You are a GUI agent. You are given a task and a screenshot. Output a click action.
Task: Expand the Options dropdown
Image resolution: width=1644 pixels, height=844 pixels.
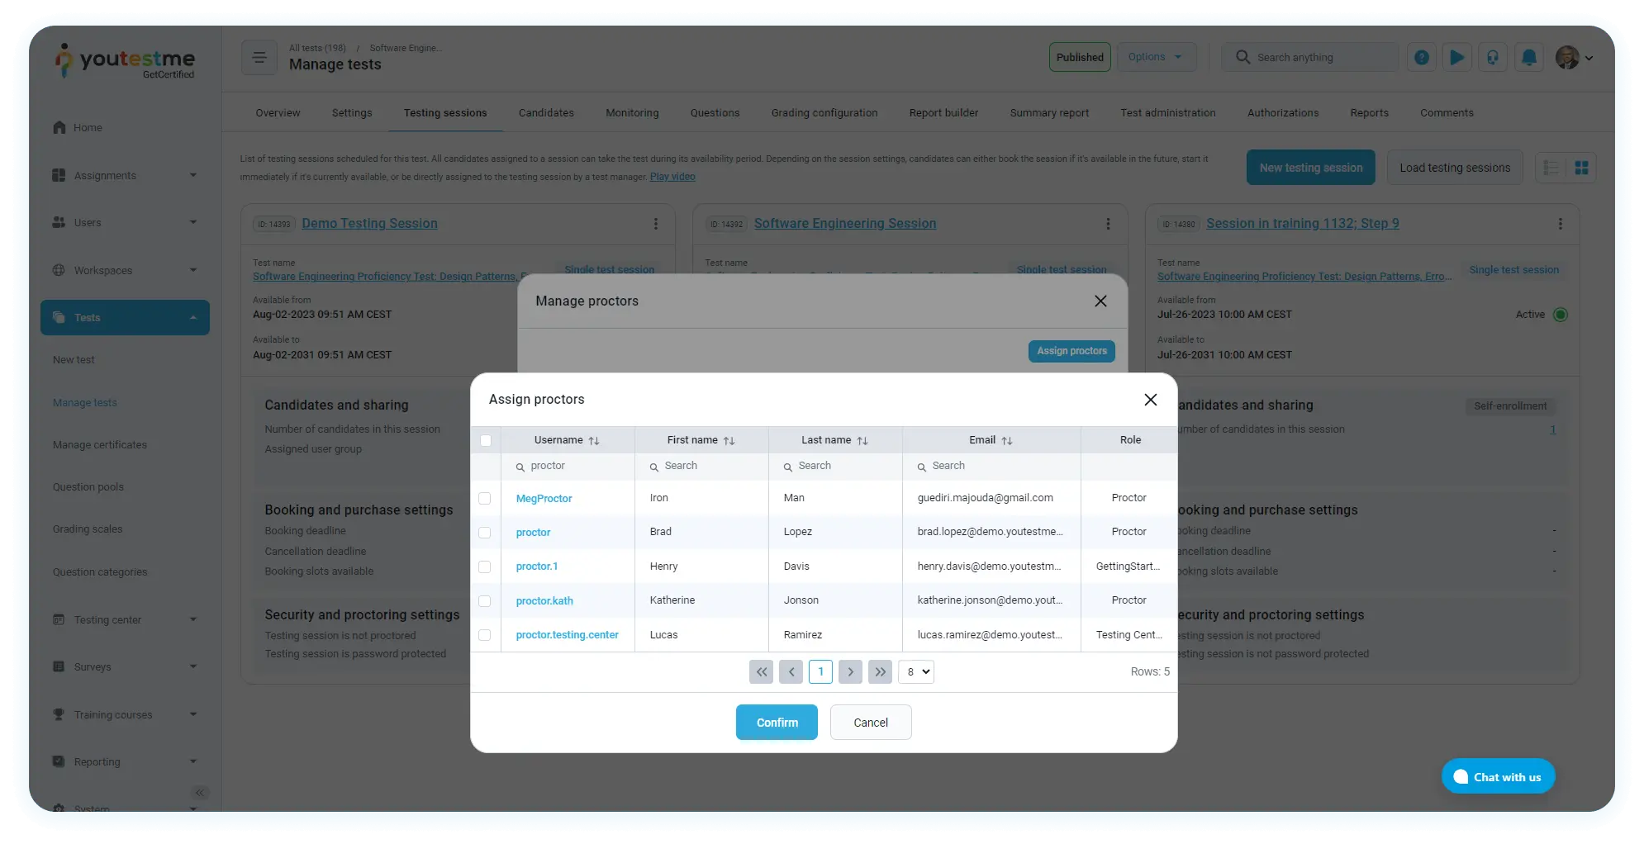1156,58
